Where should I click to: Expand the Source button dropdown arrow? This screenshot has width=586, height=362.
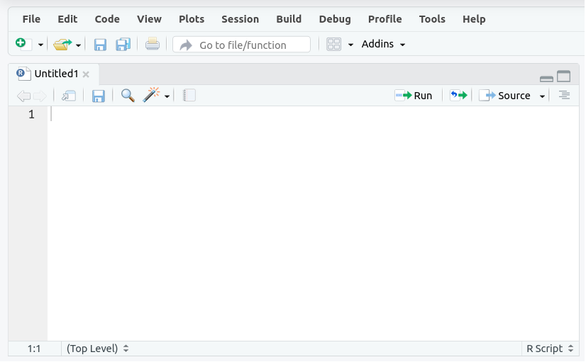(543, 96)
